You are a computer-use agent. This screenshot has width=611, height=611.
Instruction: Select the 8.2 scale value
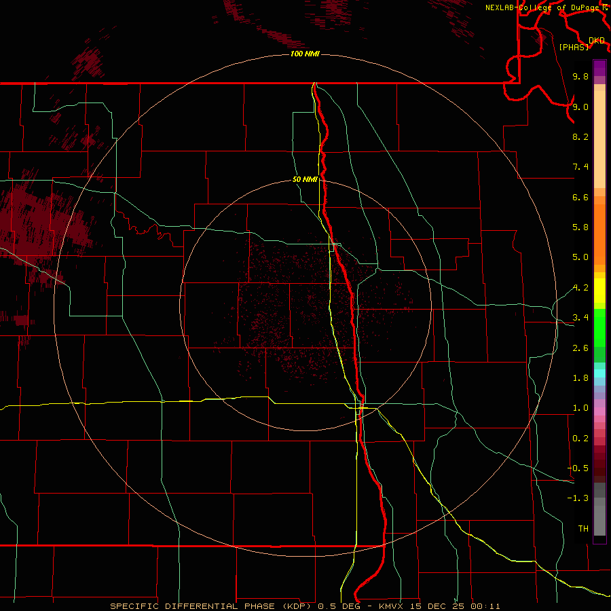580,136
